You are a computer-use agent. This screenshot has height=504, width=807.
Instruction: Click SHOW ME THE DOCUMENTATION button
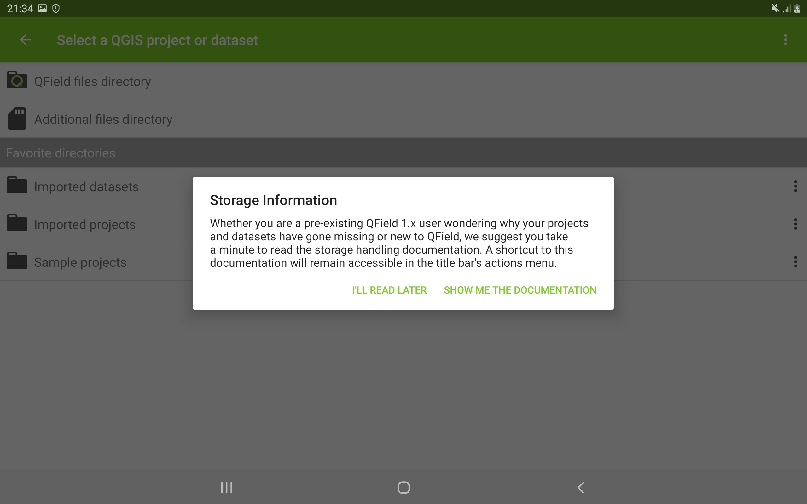[x=520, y=290]
